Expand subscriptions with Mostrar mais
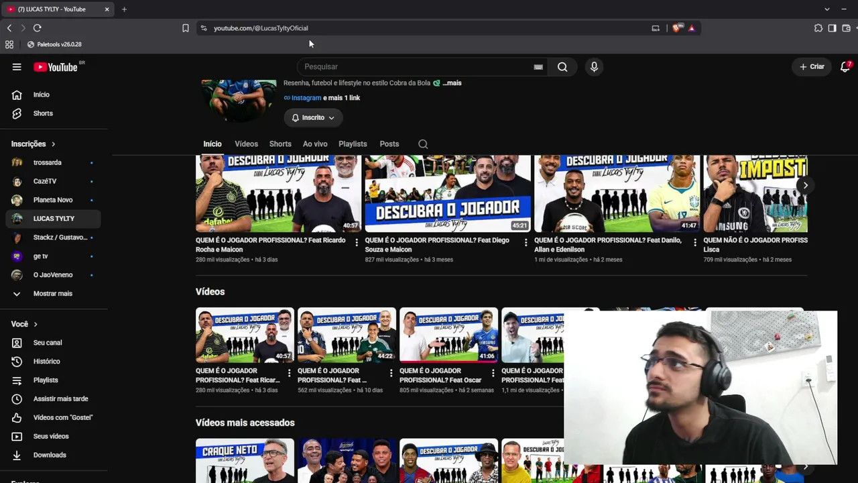This screenshot has height=483, width=858. tap(54, 294)
